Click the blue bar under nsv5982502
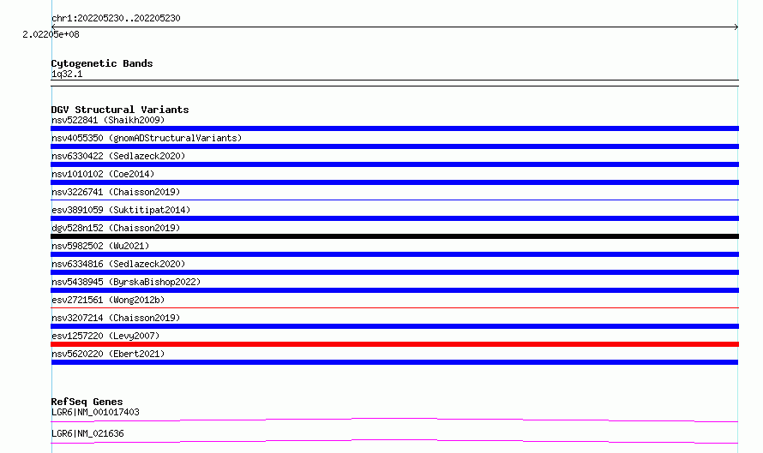Image resolution: width=763 pixels, height=453 pixels. [x=394, y=254]
